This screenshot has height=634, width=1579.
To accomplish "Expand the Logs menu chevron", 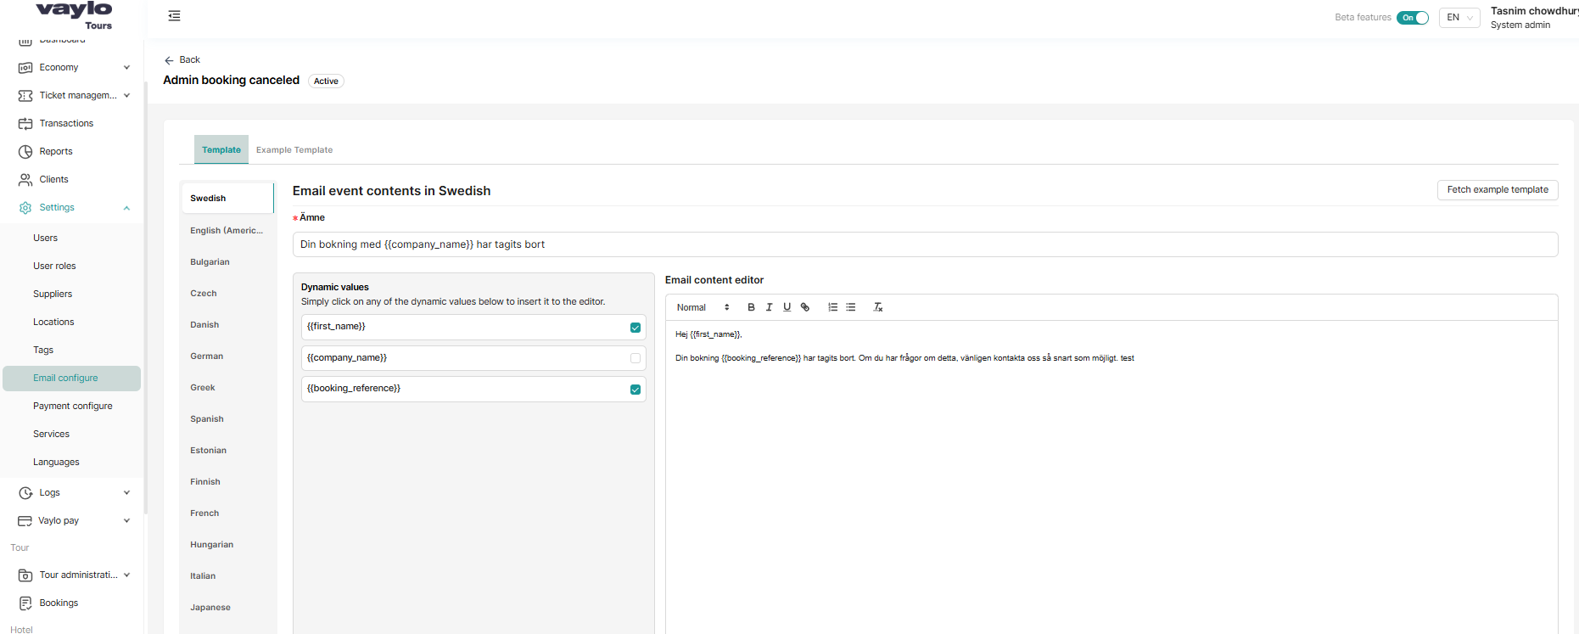I will (x=126, y=493).
